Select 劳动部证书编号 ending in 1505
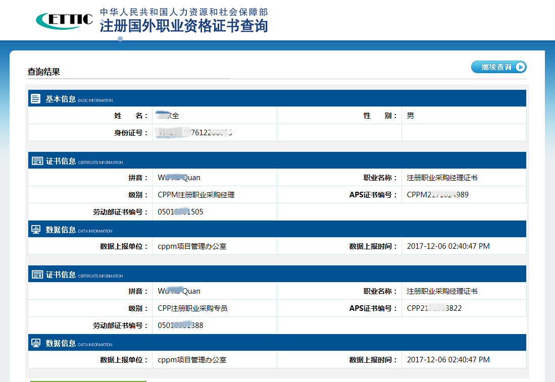This screenshot has height=382, width=555. 180,212
